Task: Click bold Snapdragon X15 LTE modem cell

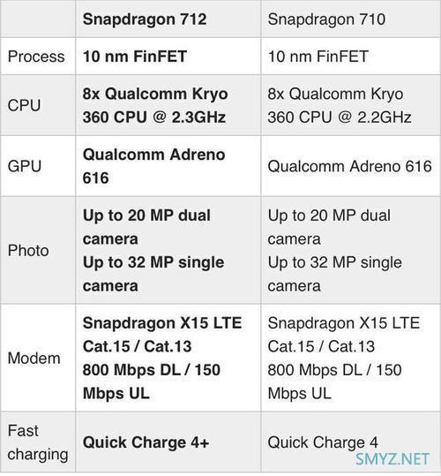Action: (168, 358)
